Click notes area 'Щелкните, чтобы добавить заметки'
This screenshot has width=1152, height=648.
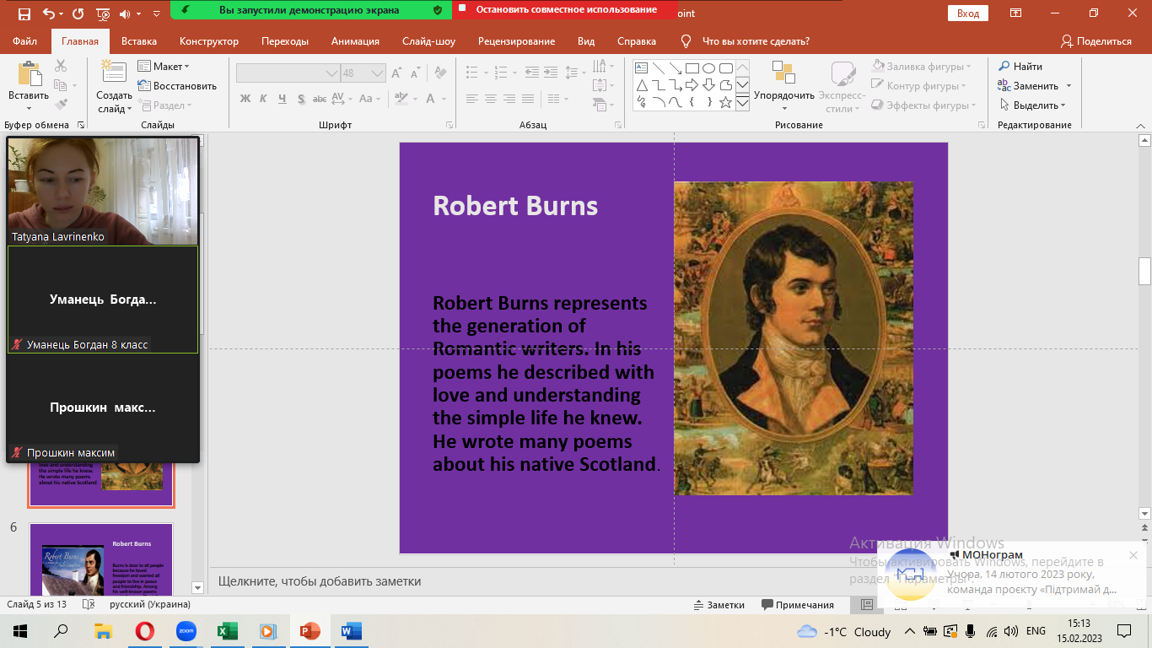[x=319, y=581]
